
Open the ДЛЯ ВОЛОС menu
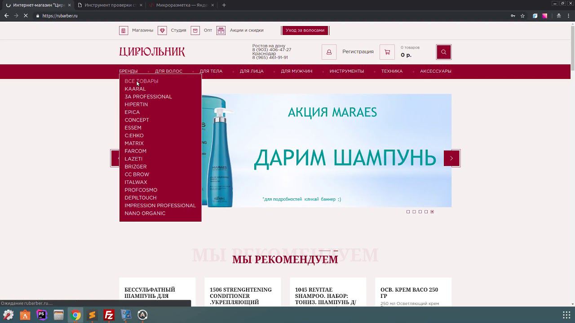point(168,71)
